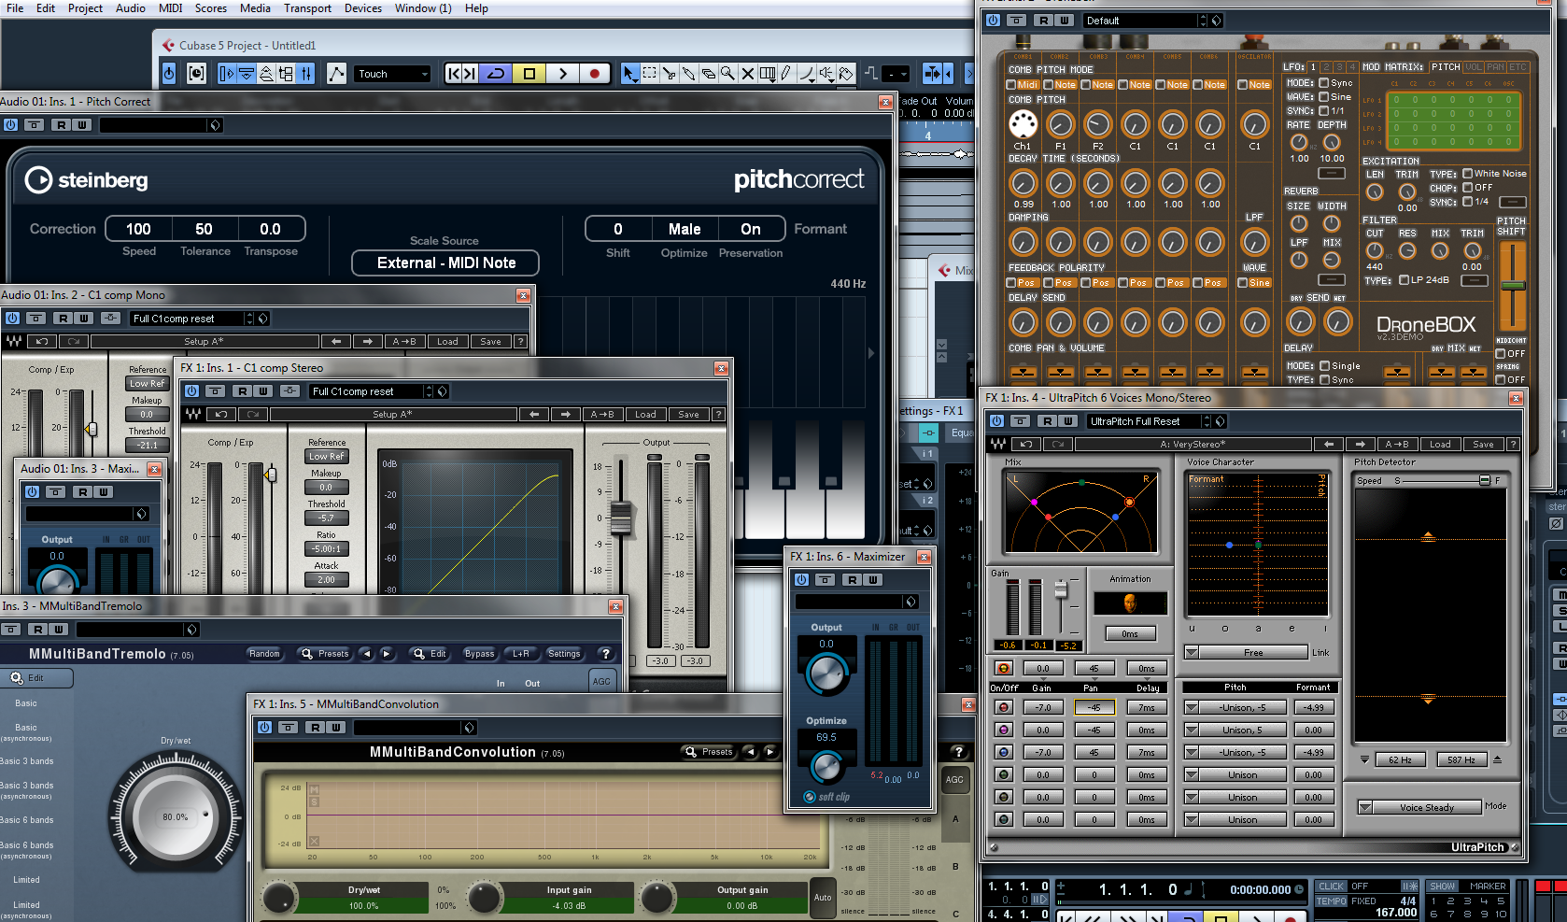The image size is (1567, 922).
Task: Open UltraPitch Voice Steady mode dropdown
Action: 1364,807
